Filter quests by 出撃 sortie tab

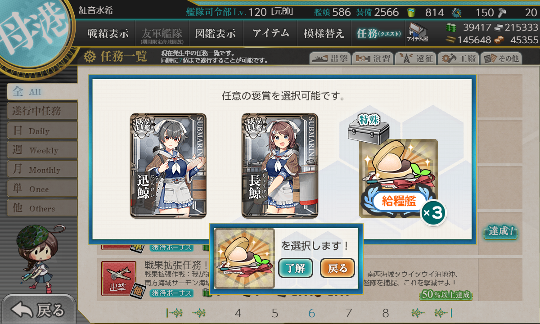(x=329, y=58)
